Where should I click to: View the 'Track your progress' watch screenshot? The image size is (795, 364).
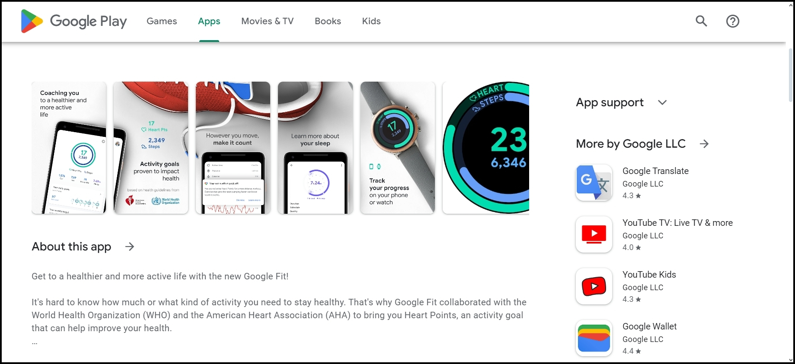coord(397,148)
